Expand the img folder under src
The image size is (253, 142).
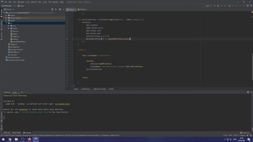pyautogui.click(x=9, y=26)
